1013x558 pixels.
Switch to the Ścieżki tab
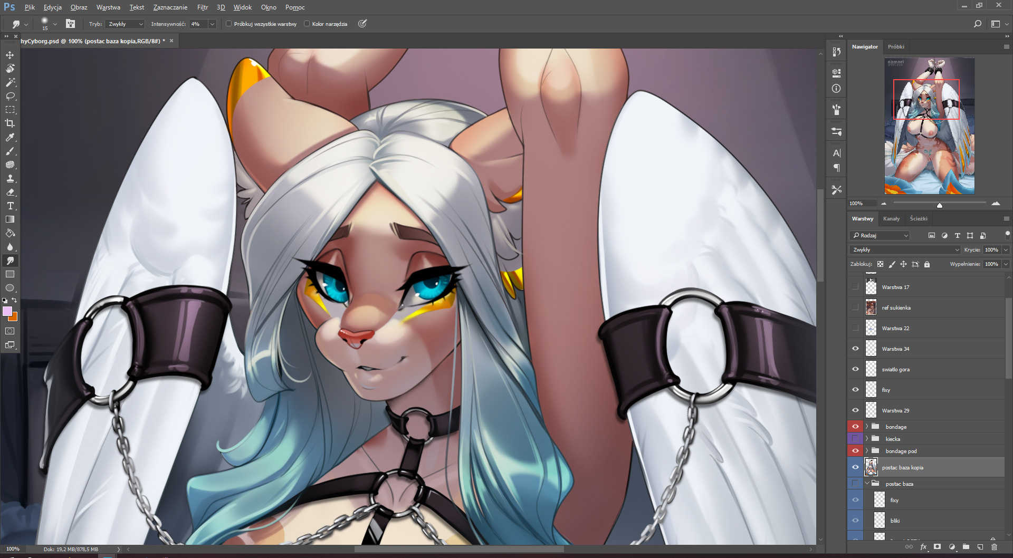(x=919, y=219)
